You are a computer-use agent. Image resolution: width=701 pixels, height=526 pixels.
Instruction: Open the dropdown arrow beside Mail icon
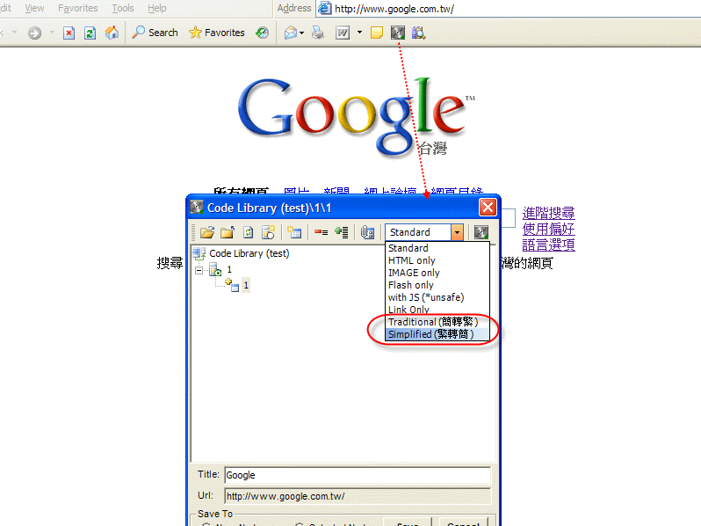coord(302,33)
